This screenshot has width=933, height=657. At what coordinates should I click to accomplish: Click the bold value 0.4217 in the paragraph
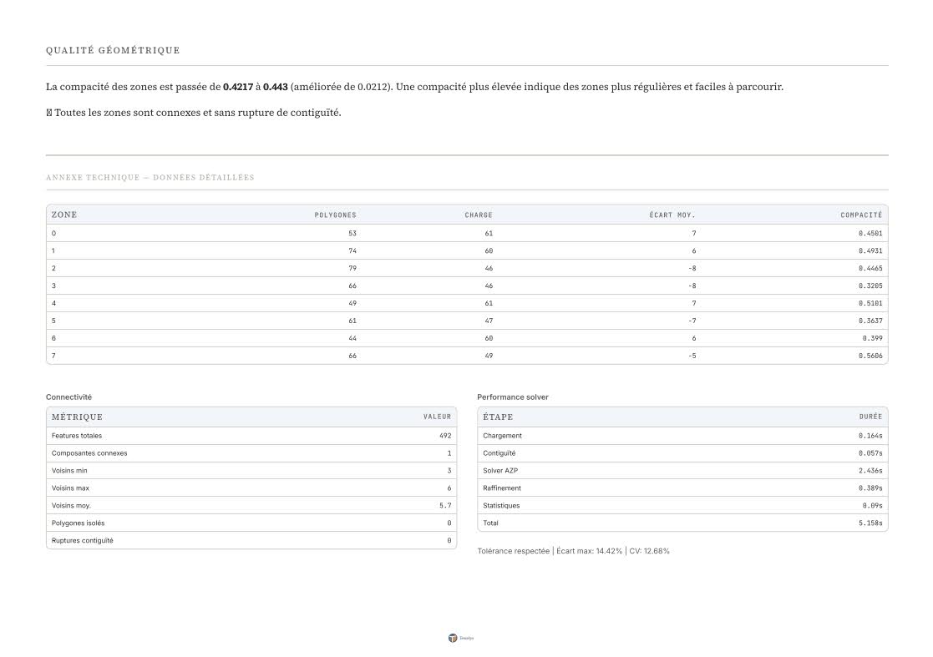click(x=238, y=87)
